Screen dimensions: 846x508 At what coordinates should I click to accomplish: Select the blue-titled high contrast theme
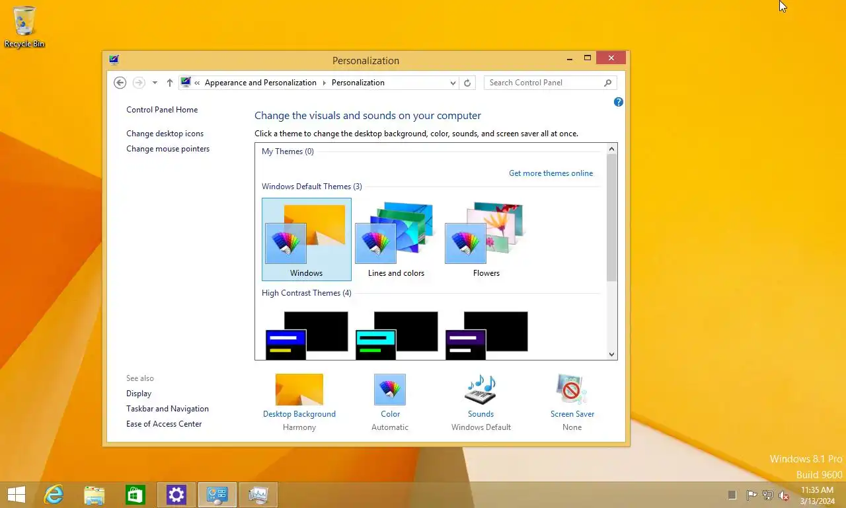pyautogui.click(x=307, y=335)
